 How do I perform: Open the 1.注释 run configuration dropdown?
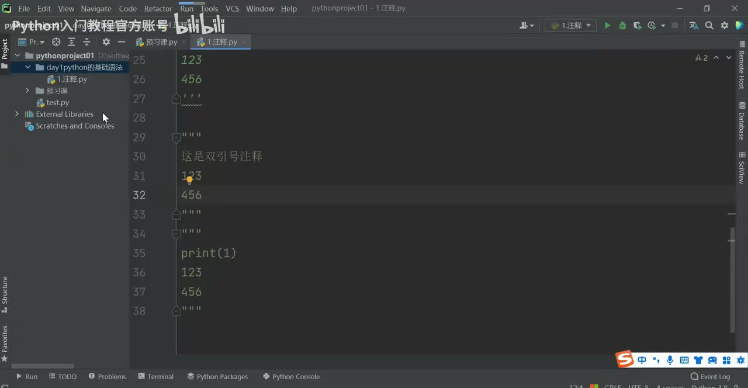[570, 26]
